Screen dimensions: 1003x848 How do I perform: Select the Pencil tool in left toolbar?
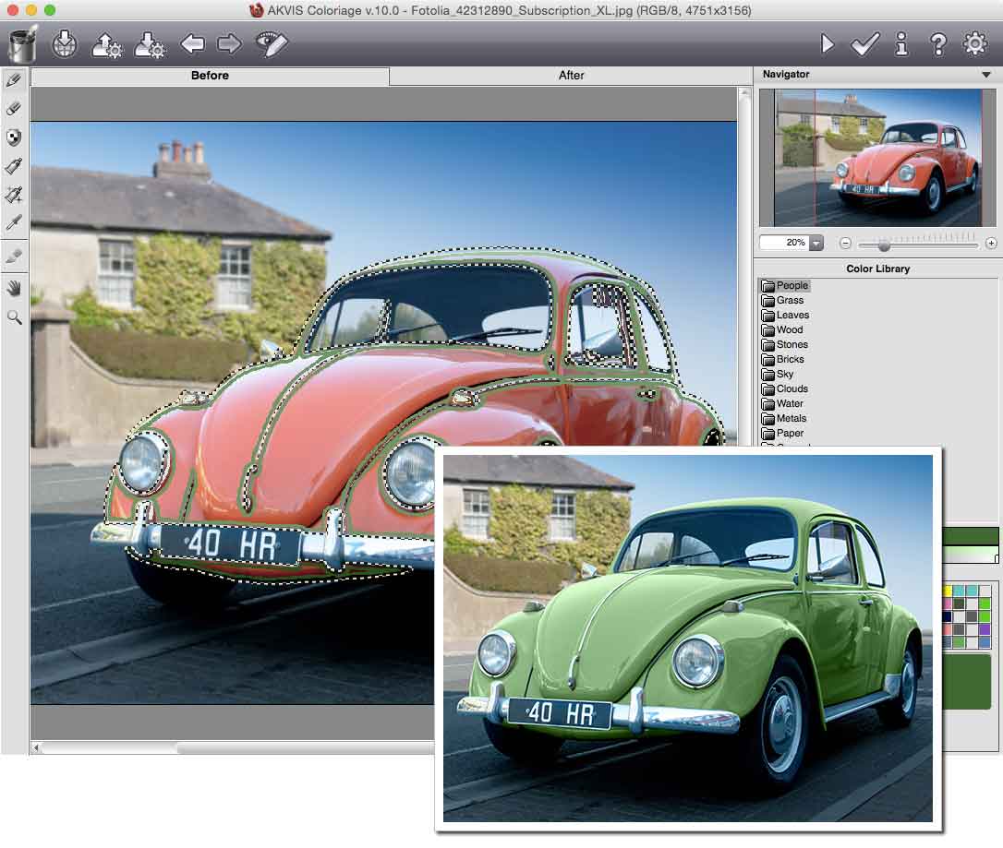14,81
